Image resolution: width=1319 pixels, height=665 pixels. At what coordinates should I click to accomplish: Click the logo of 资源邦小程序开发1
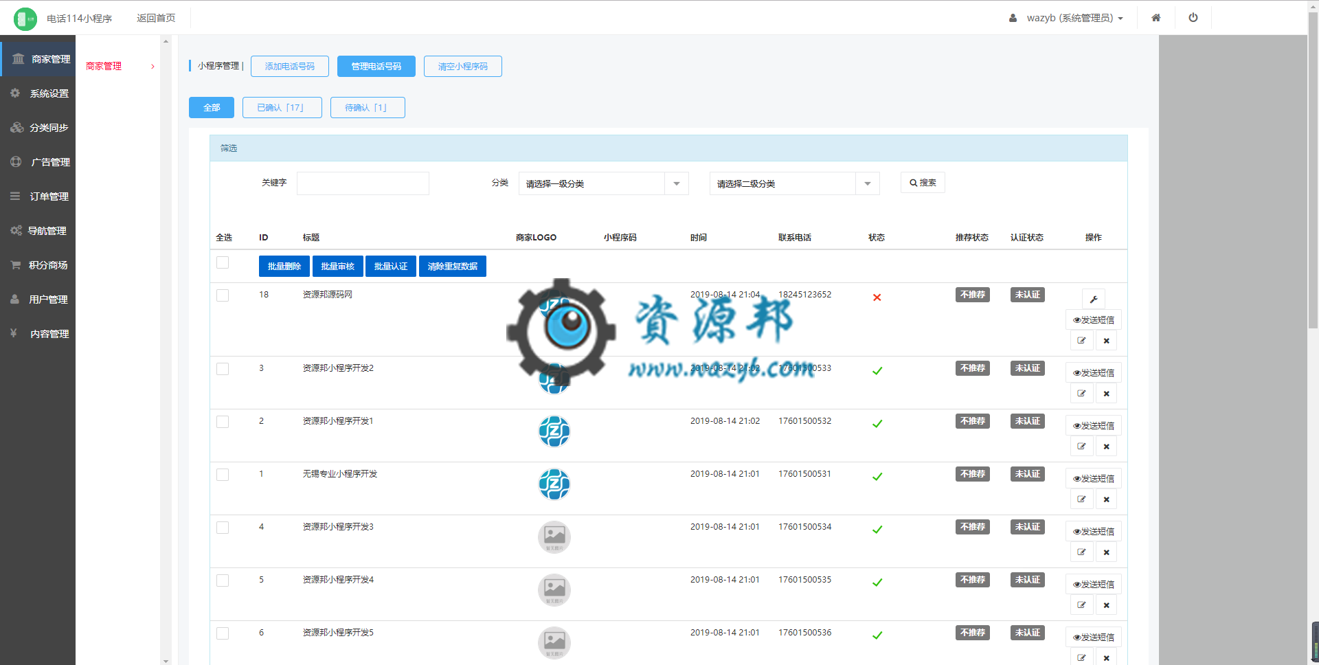click(554, 431)
